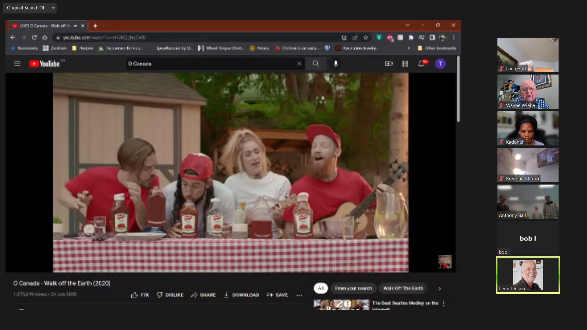Open Chrome extensions puzzle icon
The width and height of the screenshot is (587, 330).
411,37
